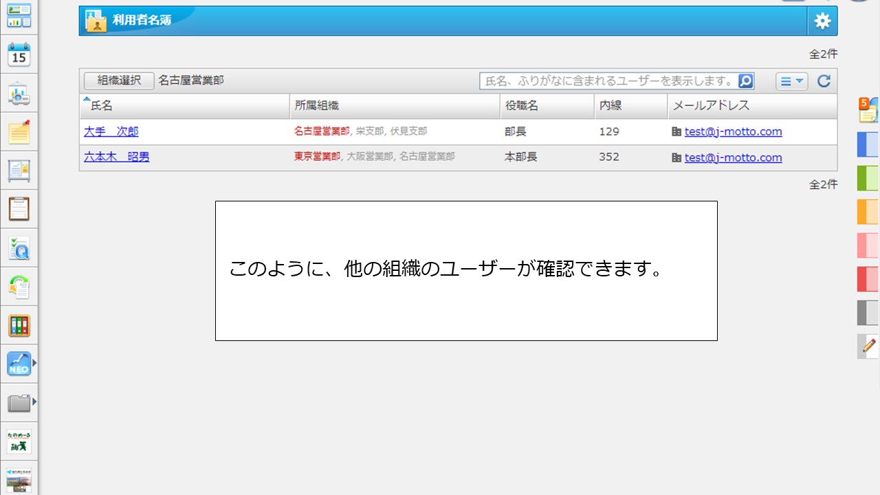Open the colored binders cabinet icon
Viewport: 880px width, 495px height.
coord(19,325)
